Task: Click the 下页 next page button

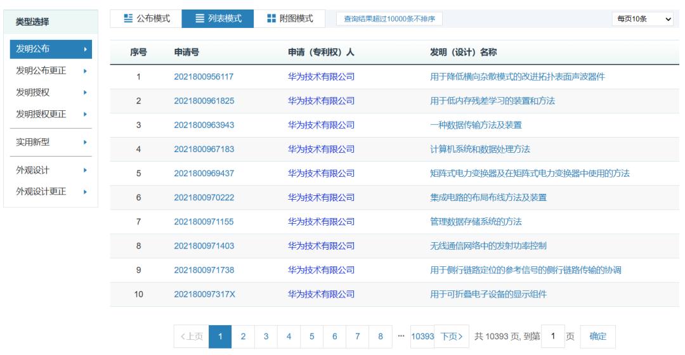Action: coord(452,336)
